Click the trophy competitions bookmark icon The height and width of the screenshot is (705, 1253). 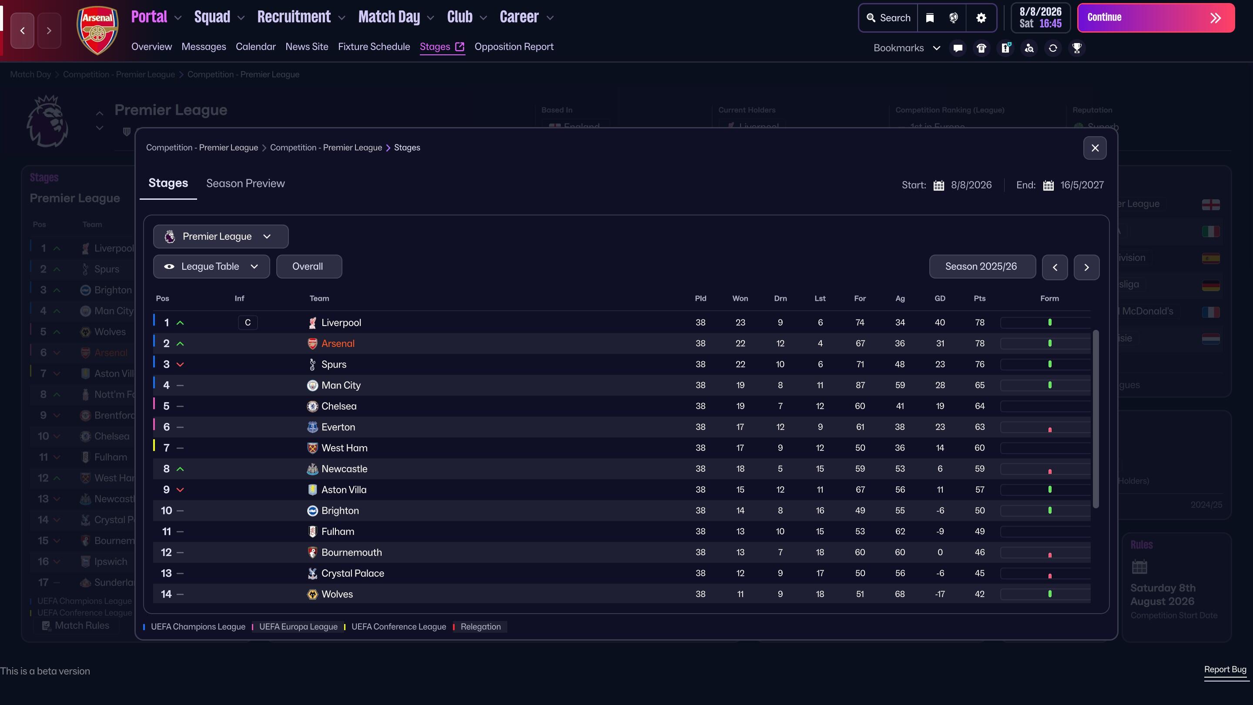pyautogui.click(x=1077, y=48)
